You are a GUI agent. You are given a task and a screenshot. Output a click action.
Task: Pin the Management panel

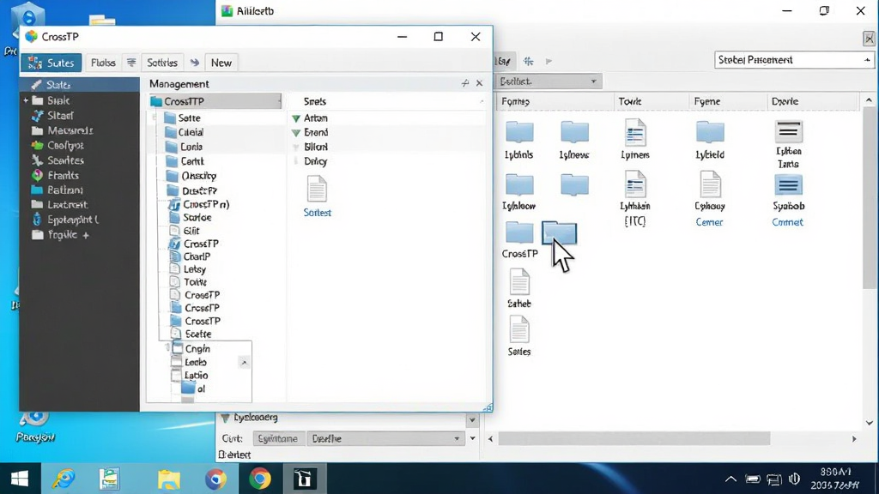tap(464, 83)
